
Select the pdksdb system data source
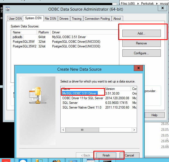pos(18,37)
